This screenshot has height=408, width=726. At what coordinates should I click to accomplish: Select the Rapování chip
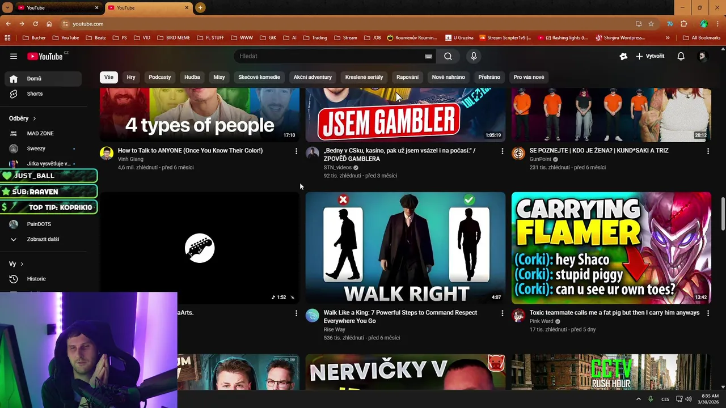(x=407, y=77)
